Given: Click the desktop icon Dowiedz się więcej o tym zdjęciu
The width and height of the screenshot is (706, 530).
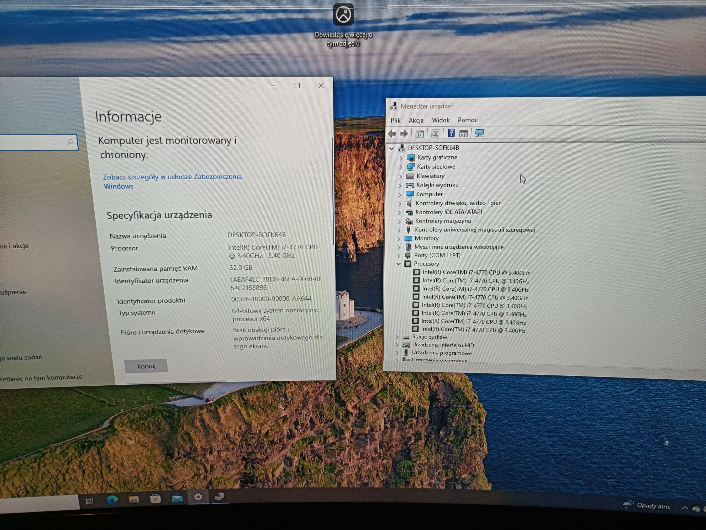Looking at the screenshot, I should pyautogui.click(x=343, y=25).
